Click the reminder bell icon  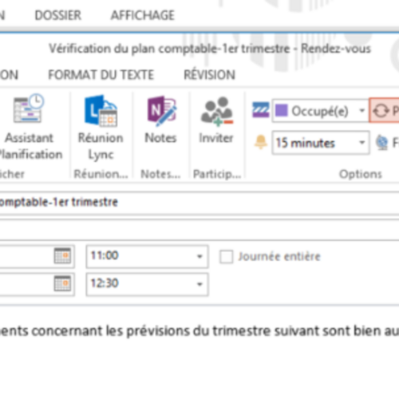coord(261,142)
